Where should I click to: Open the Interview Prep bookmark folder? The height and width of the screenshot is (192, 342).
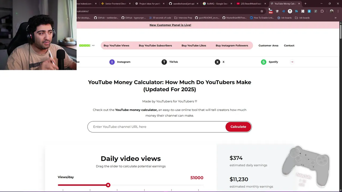[x=183, y=18]
